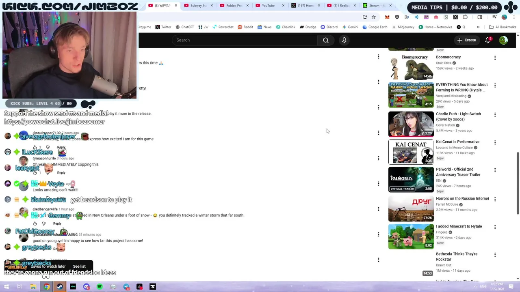Like the soulreaper7139 comment
This screenshot has height=292, width=520.
pos(35,147)
